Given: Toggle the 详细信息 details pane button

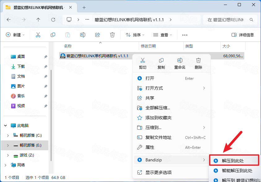Looking at the screenshot, I should tap(243, 35).
